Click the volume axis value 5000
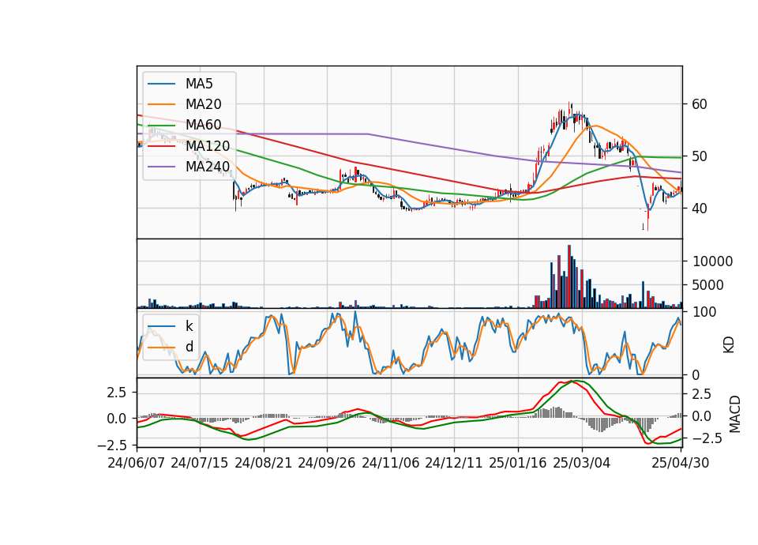This screenshot has width=758, height=545. tap(707, 285)
